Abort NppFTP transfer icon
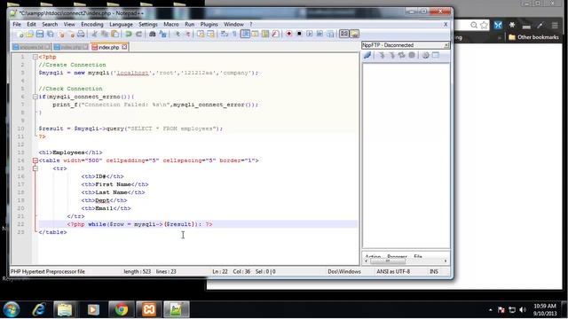The height and width of the screenshot is (319, 568). pos(412,55)
